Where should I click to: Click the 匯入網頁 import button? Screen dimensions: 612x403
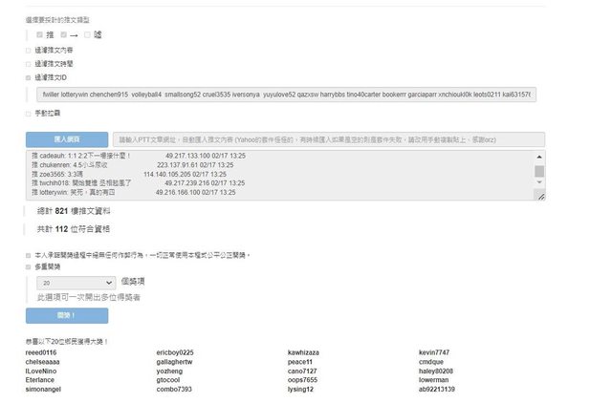(x=66, y=139)
